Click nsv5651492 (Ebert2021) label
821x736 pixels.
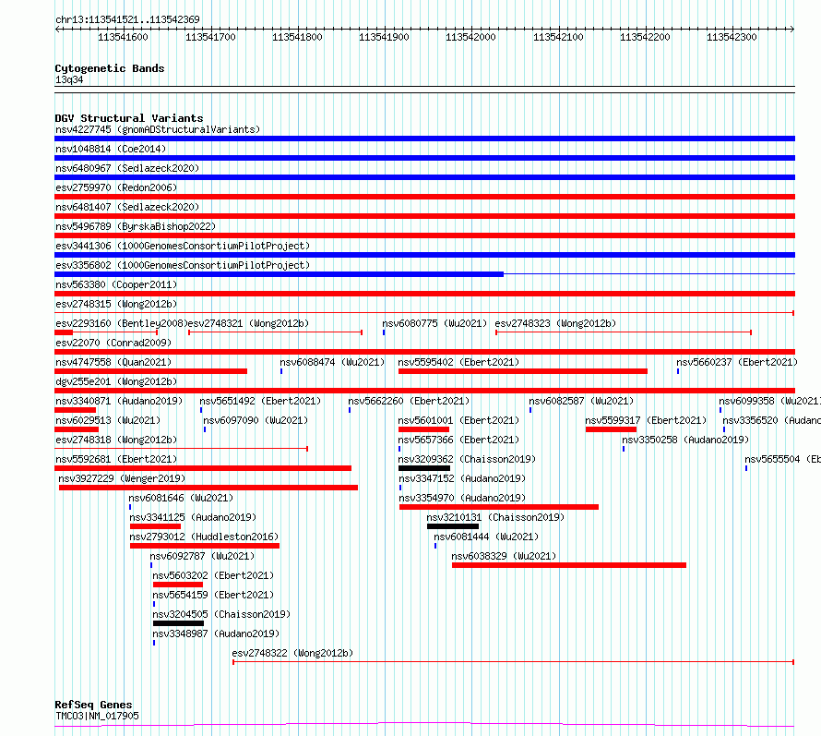[x=260, y=401]
